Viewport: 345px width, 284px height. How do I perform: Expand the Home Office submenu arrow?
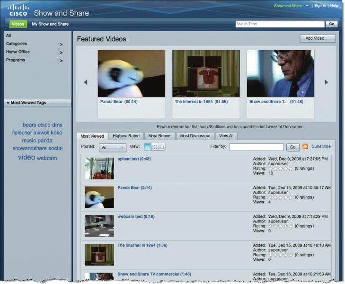point(61,53)
